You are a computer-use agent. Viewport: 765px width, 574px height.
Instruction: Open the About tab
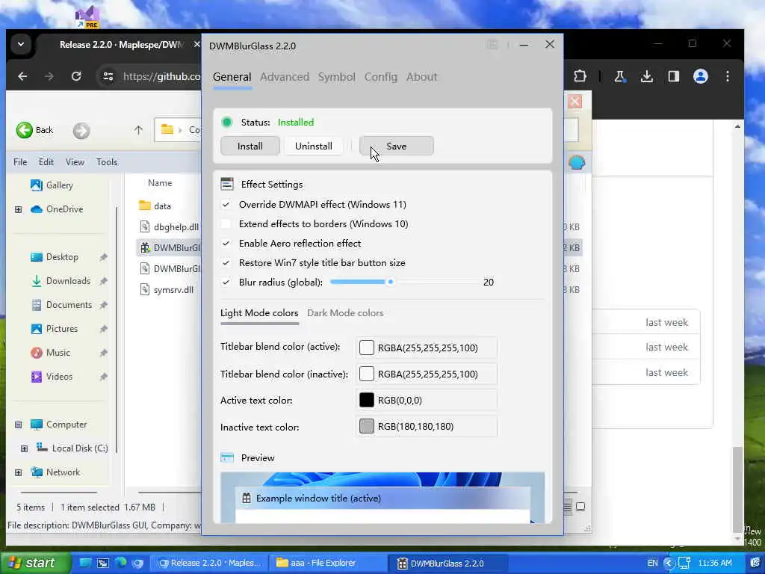point(421,77)
